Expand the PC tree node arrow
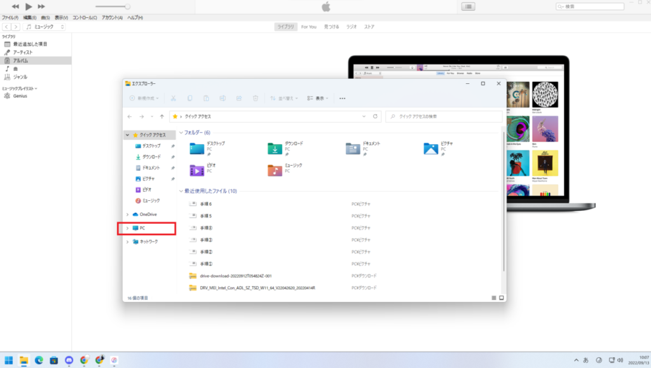This screenshot has width=651, height=368. click(x=127, y=228)
